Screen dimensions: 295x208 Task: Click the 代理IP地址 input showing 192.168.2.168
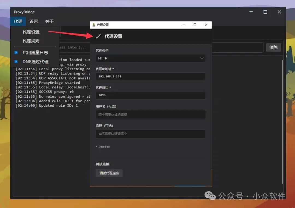pos(151,77)
